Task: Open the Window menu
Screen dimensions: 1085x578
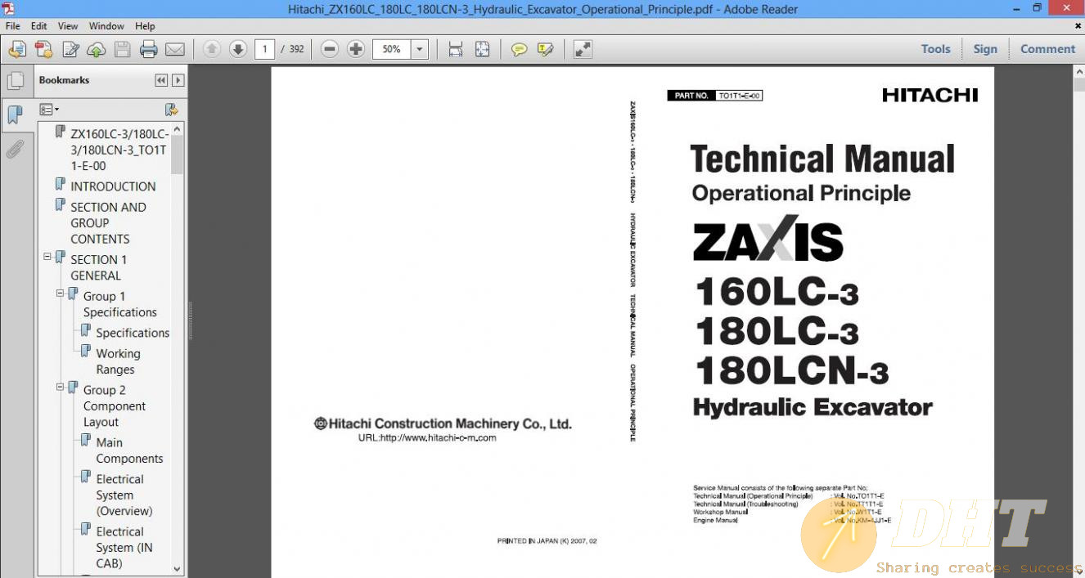Action: pos(106,26)
